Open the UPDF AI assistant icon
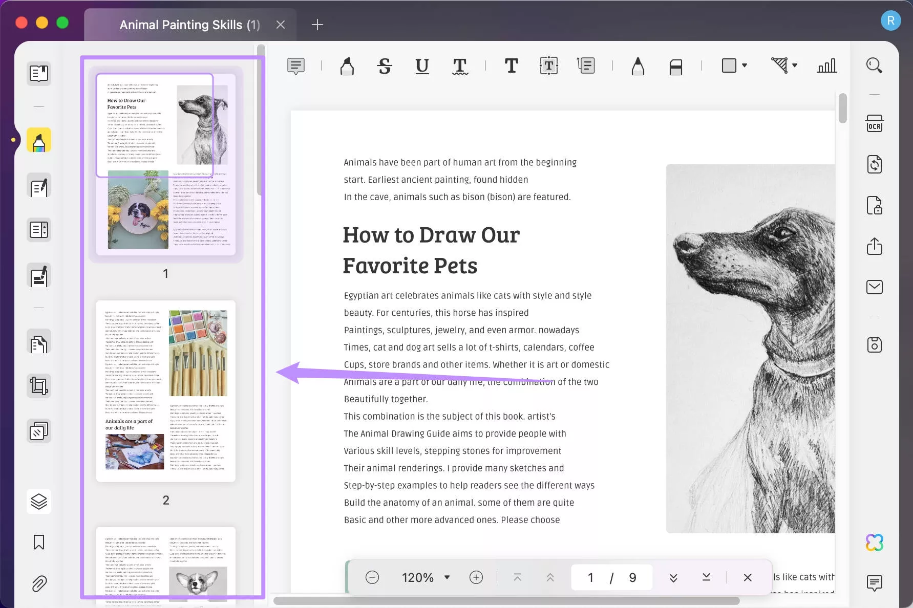Screen dimensions: 913x608 874,542
